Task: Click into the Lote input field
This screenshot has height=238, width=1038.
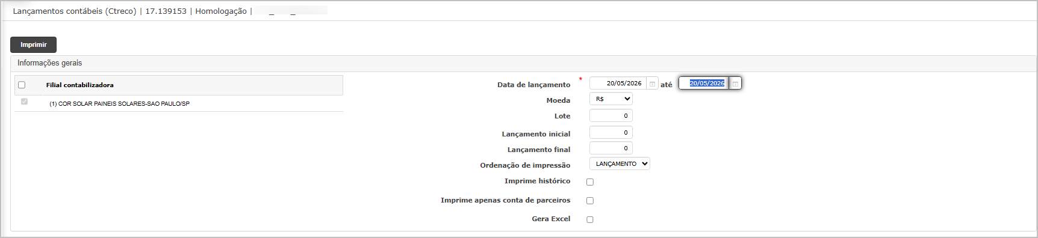Action: click(x=611, y=115)
